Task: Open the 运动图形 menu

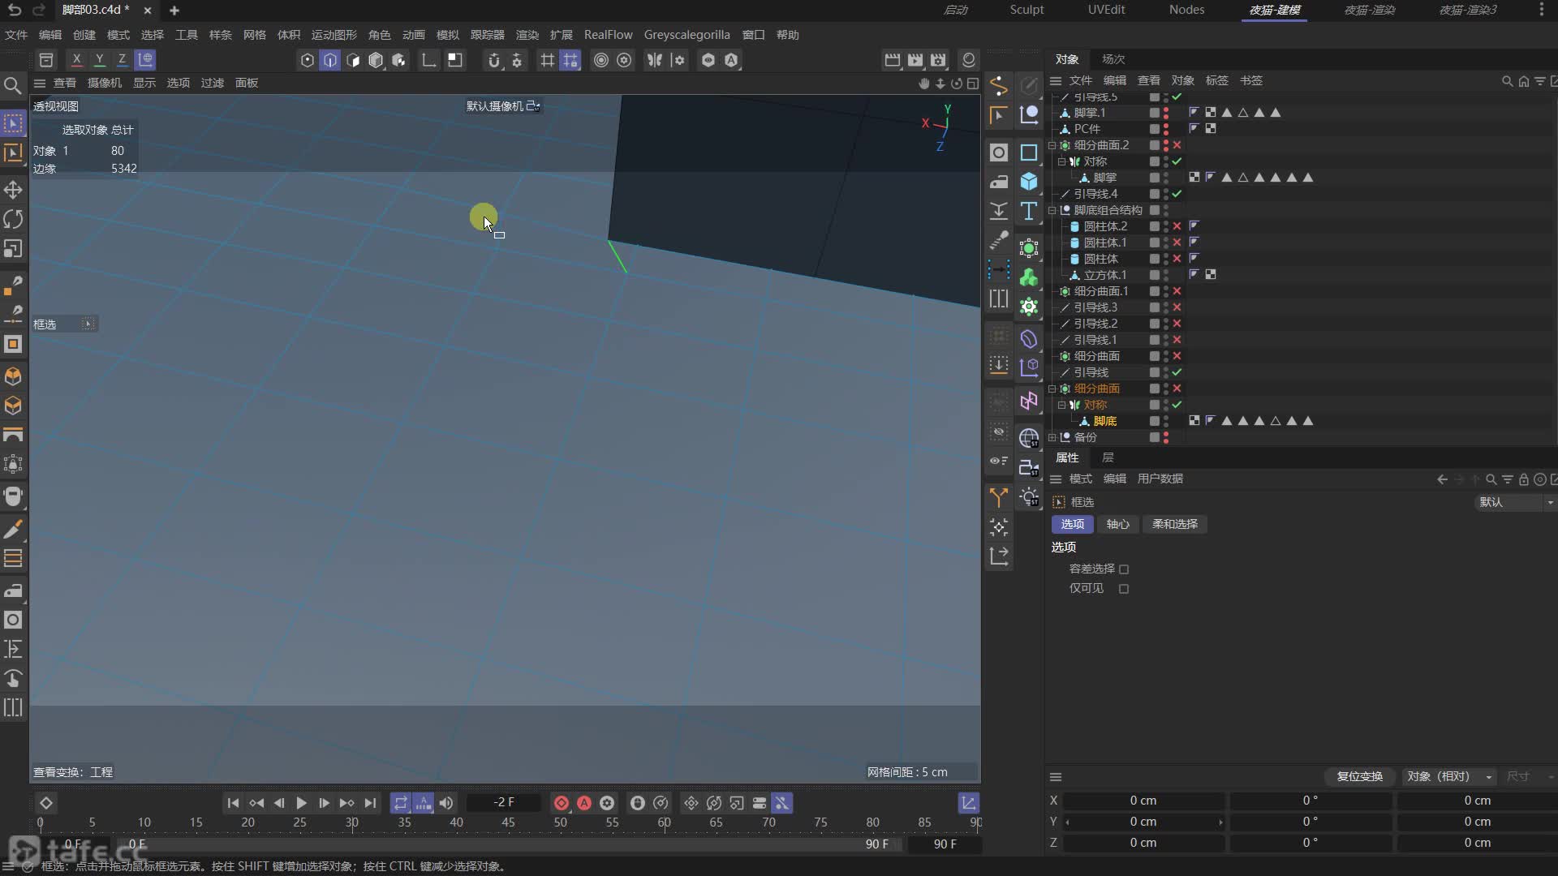Action: (334, 35)
